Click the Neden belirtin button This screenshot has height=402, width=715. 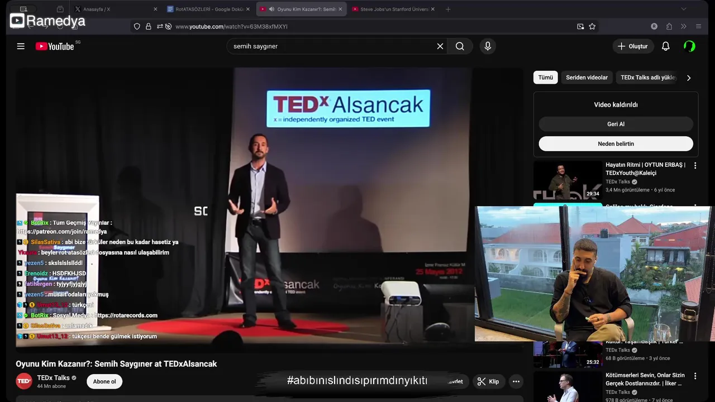click(616, 143)
